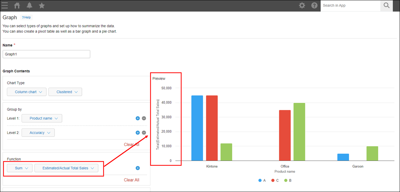This screenshot has width=400, height=192.
Task: Remove the Level 1 grouping
Action: 144,118
